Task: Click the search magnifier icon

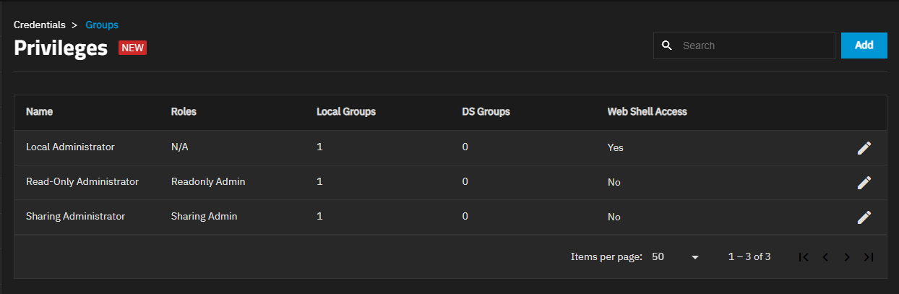Action: pos(666,46)
